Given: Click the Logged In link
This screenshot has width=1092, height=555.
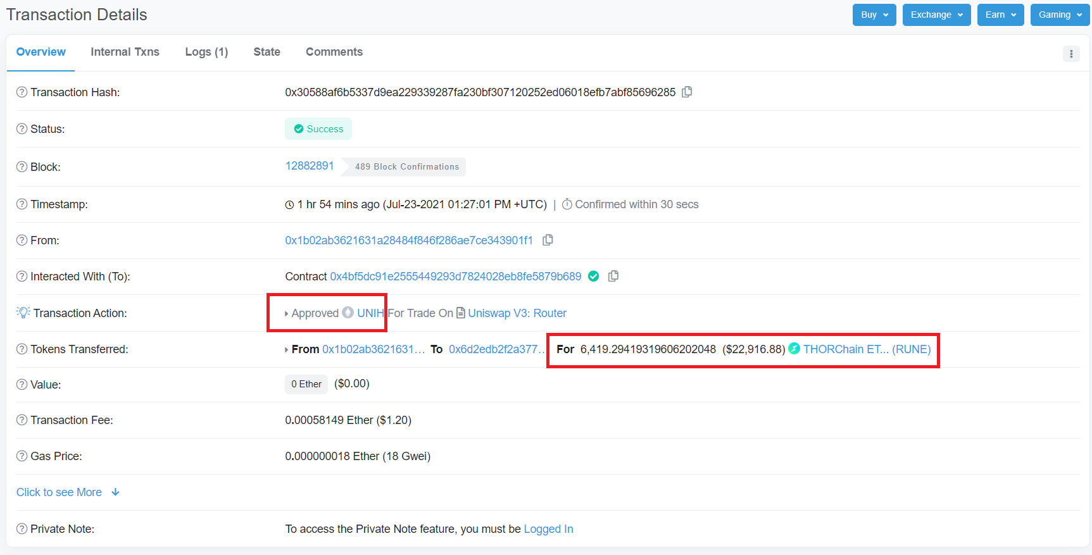Looking at the screenshot, I should click(549, 529).
